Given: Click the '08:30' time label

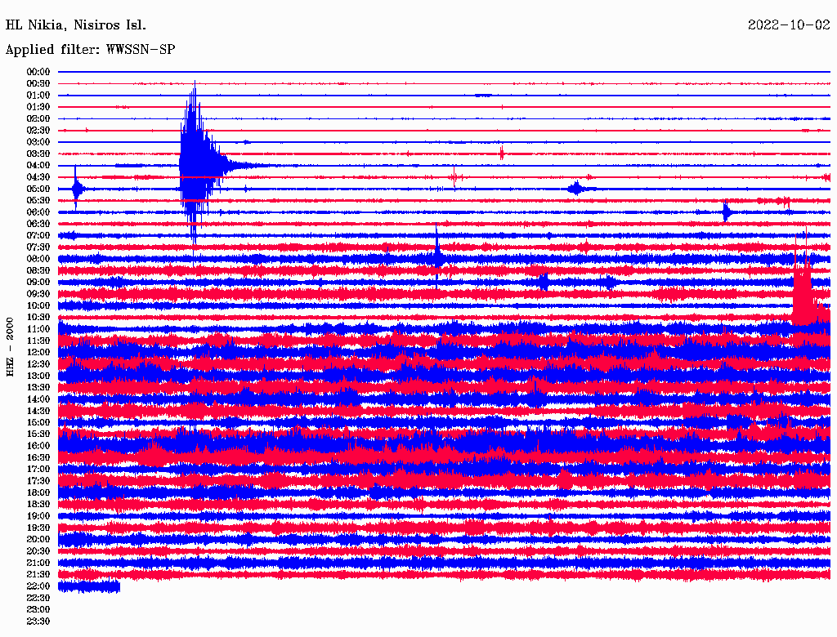Looking at the screenshot, I should (x=38, y=270).
